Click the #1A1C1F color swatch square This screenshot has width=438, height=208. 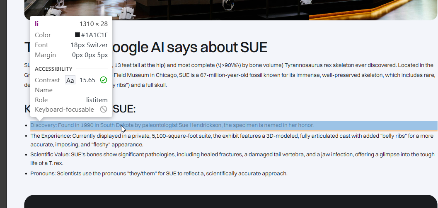[x=77, y=35]
